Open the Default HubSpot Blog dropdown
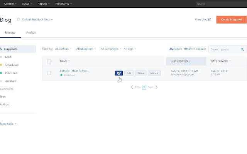 37,20
